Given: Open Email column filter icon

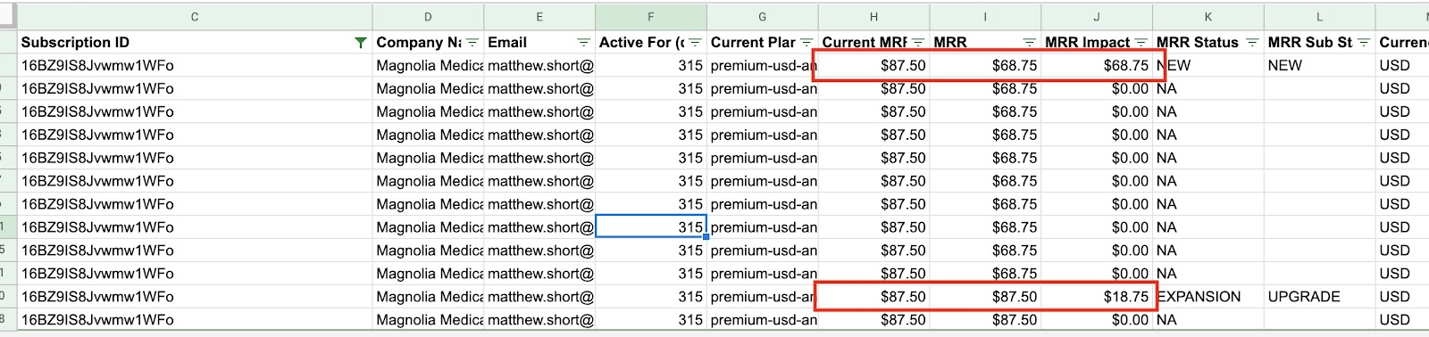Looking at the screenshot, I should click(x=583, y=42).
